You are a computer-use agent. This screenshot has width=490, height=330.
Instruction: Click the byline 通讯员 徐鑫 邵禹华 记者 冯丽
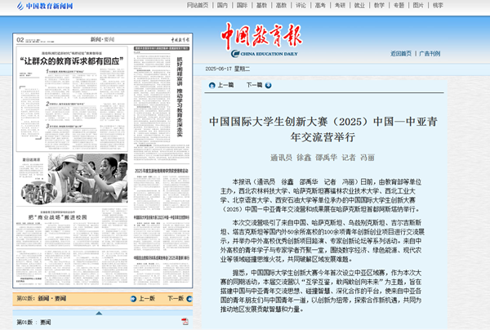pyautogui.click(x=323, y=158)
